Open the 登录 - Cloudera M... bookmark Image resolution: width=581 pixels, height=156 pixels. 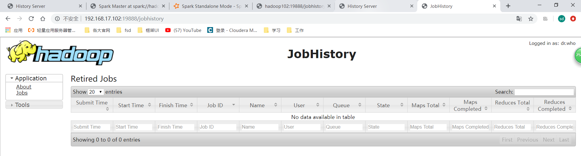coord(232,30)
